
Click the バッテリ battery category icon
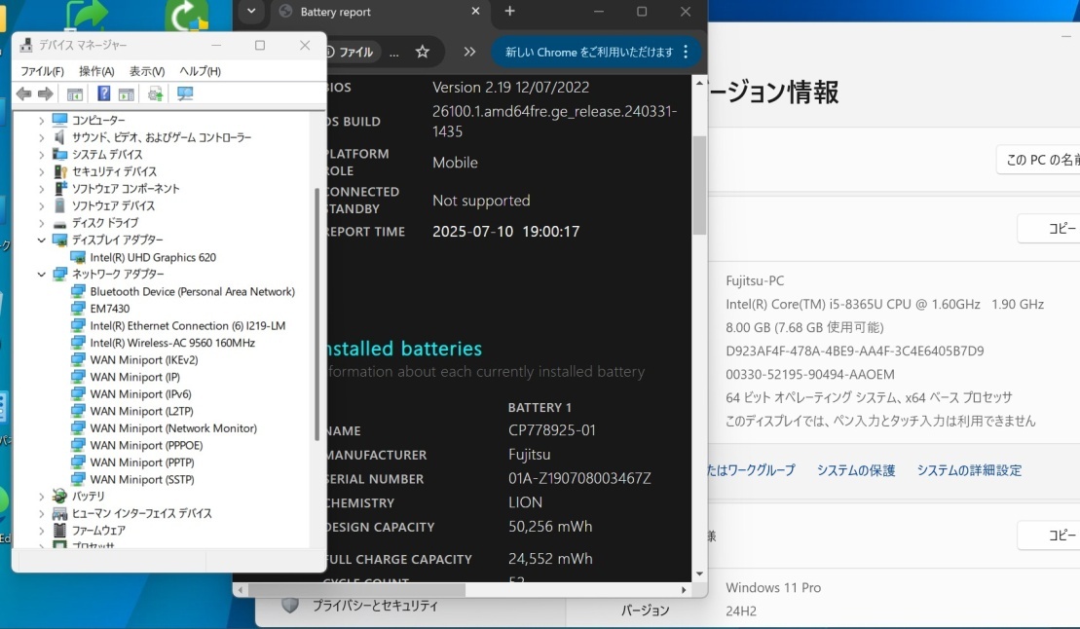[60, 496]
